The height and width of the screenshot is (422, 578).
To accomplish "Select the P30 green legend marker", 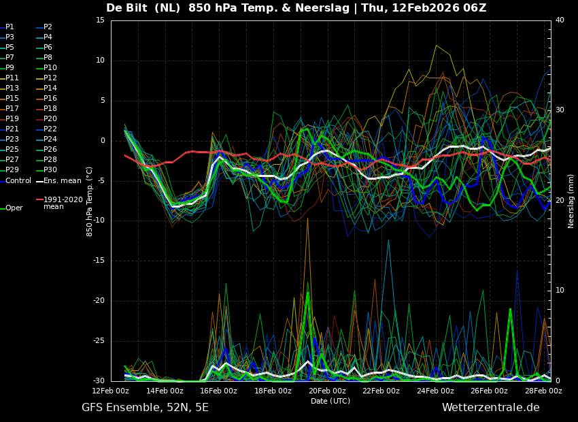I will click(39, 170).
